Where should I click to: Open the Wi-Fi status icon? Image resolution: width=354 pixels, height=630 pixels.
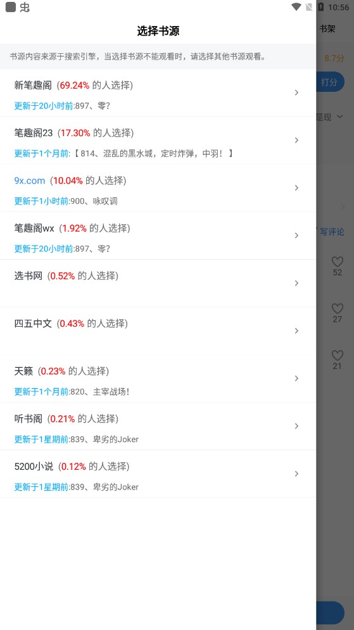pos(296,7)
